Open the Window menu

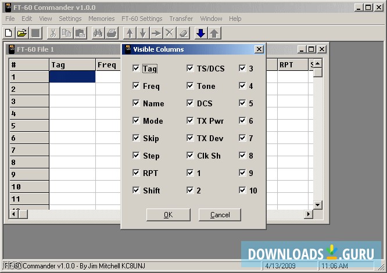(x=211, y=19)
